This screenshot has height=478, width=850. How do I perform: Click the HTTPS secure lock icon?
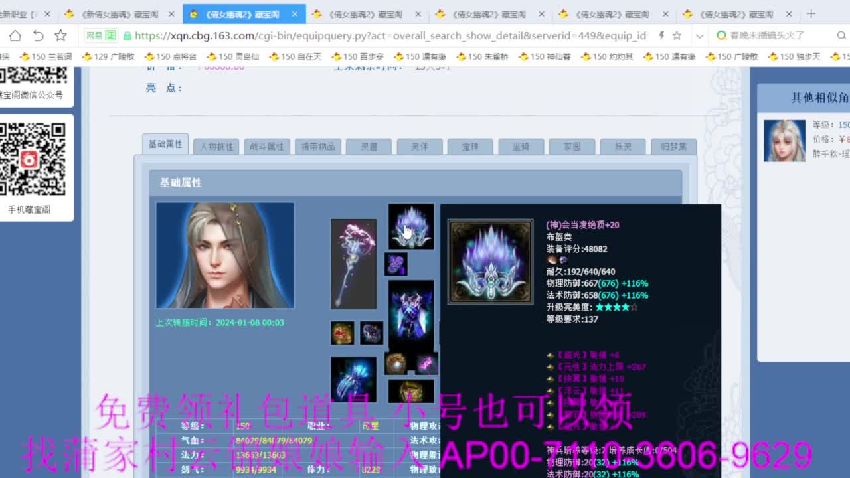pos(127,36)
